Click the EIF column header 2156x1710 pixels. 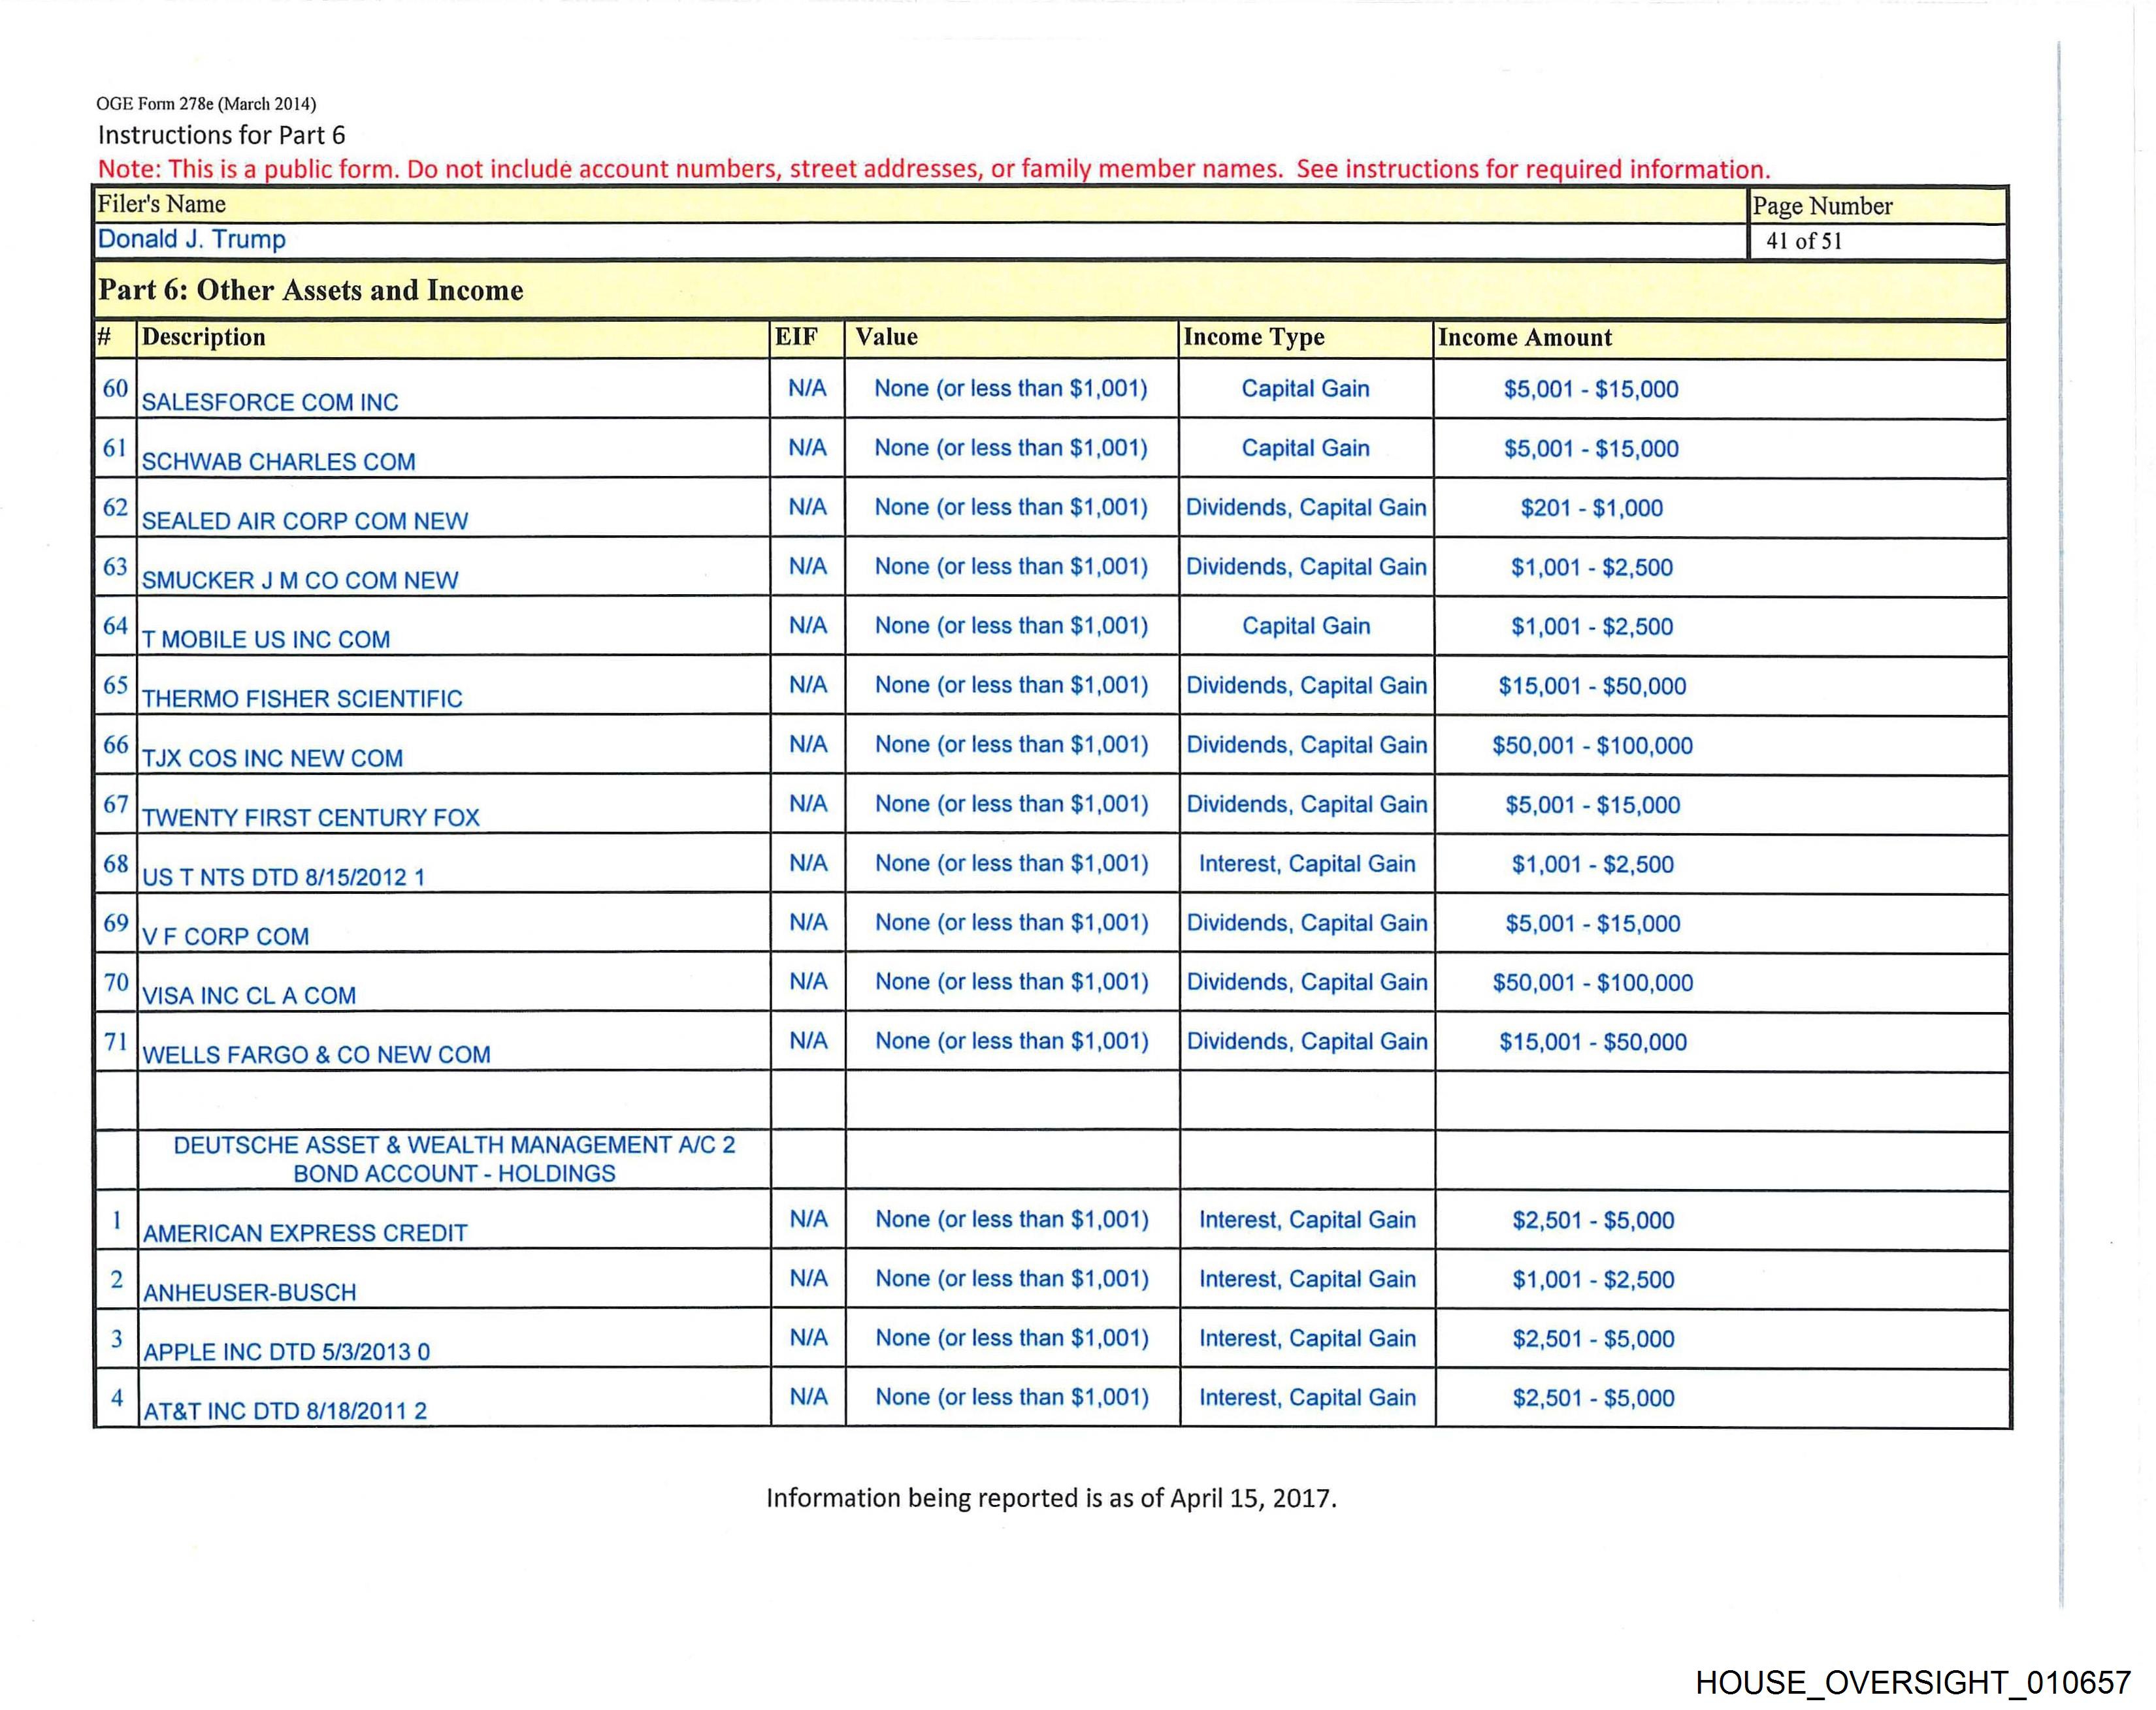[x=796, y=337]
